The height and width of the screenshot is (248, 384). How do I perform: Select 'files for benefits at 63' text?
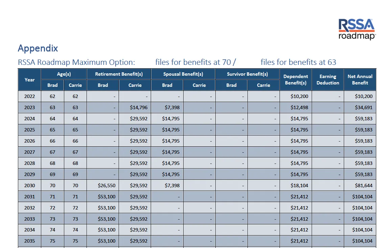click(x=298, y=62)
